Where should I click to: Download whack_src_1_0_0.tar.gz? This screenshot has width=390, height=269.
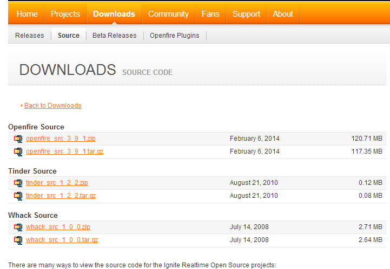click(62, 240)
